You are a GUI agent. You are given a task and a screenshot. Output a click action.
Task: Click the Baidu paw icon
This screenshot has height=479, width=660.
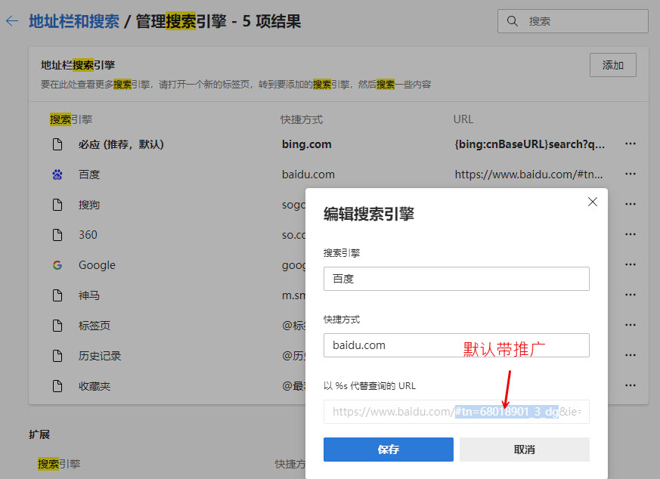click(57, 174)
